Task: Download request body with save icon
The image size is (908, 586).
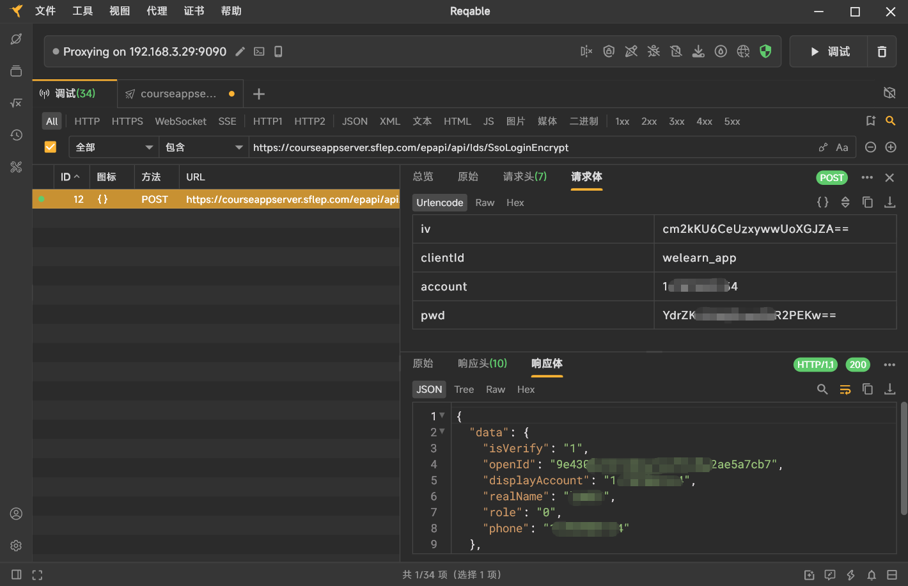Action: pyautogui.click(x=889, y=202)
